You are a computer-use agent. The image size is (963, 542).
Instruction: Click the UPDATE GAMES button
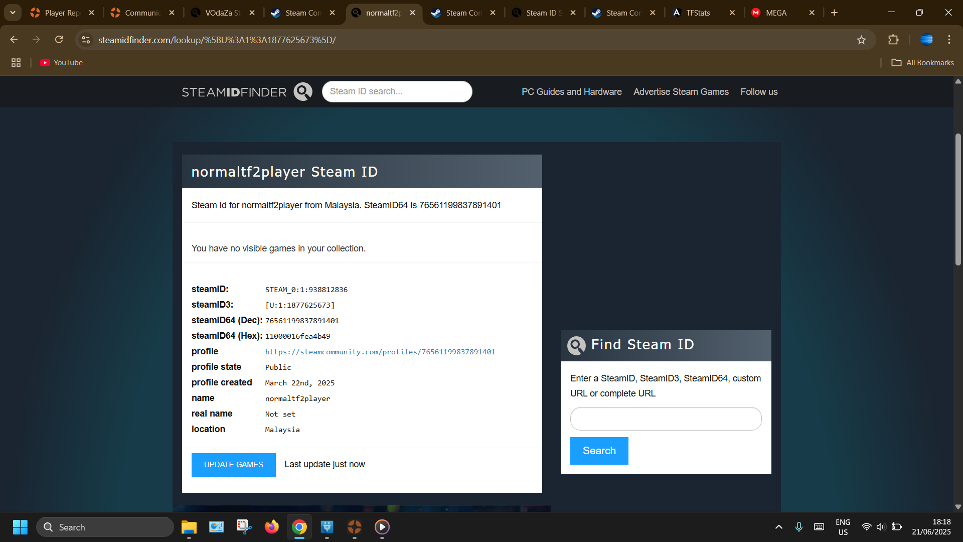click(233, 465)
